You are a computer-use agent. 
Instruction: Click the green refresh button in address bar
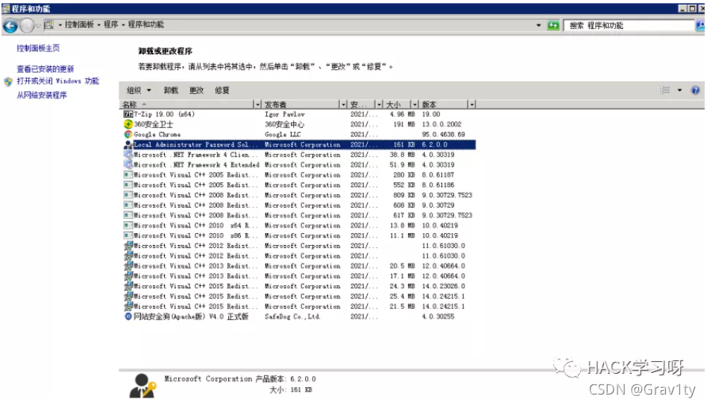tap(553, 25)
